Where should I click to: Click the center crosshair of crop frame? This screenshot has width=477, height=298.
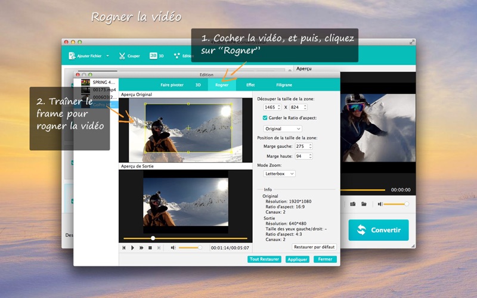tap(188, 128)
